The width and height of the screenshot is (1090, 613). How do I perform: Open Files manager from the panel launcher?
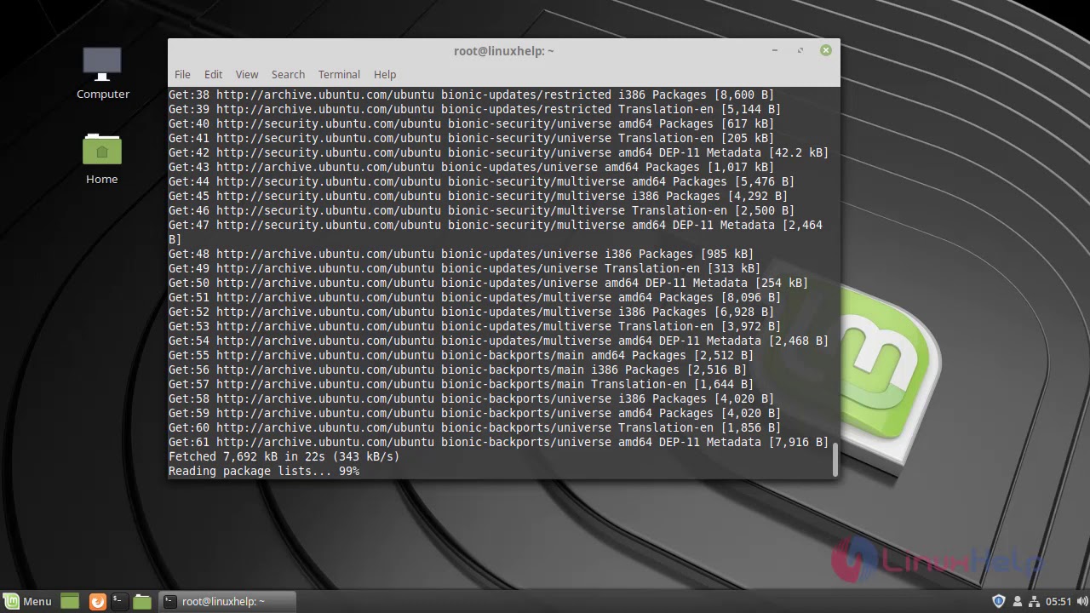coord(142,601)
